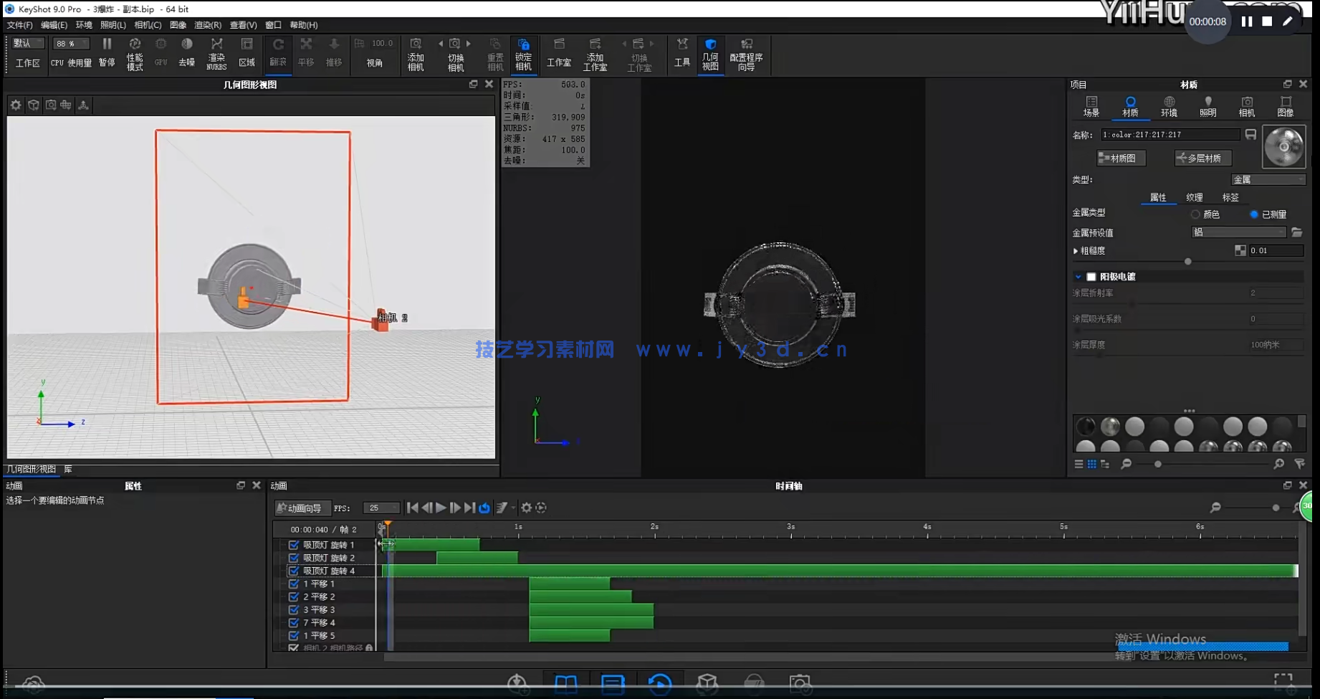Open timeline settings gear icon
1320x699 pixels.
coord(526,508)
